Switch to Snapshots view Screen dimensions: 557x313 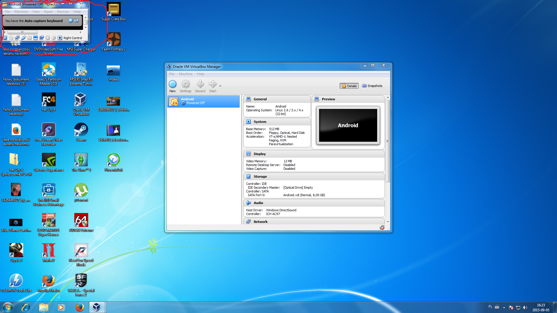(372, 86)
